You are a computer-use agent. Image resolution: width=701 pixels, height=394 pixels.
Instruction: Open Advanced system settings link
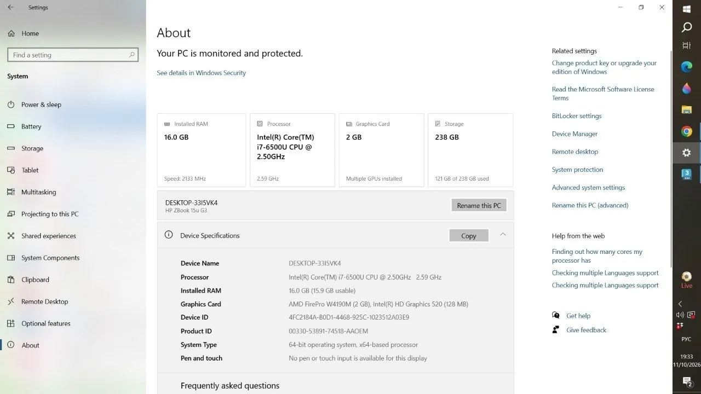(x=588, y=188)
